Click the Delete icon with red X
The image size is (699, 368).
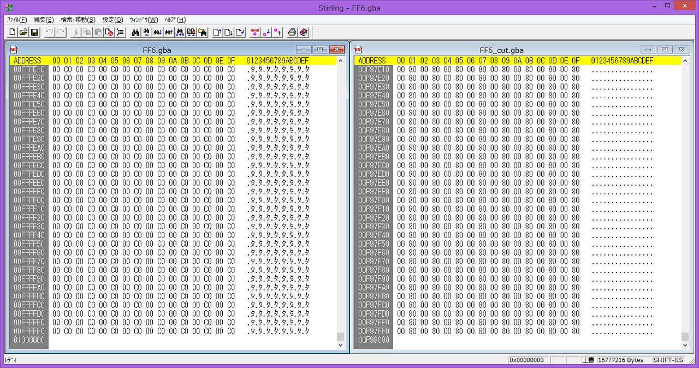(x=109, y=32)
